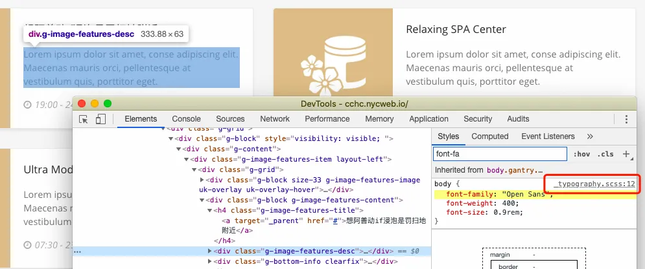Activate the inspect element picker icon
645x269 pixels.
coord(84,120)
